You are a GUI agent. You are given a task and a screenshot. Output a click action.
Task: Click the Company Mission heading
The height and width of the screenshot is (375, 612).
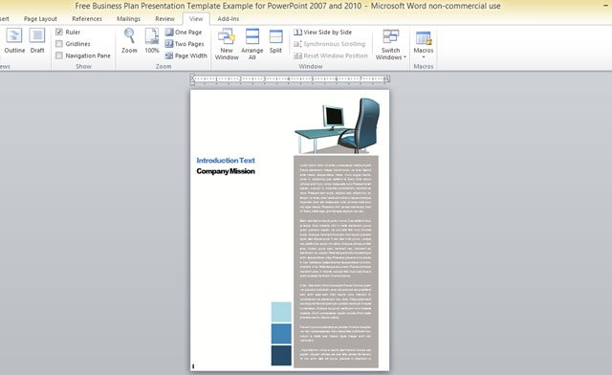coord(226,171)
